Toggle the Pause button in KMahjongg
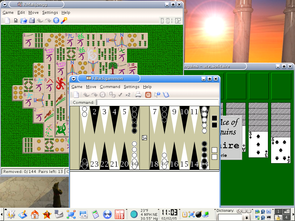This screenshot has width=295, height=221. 56,20
